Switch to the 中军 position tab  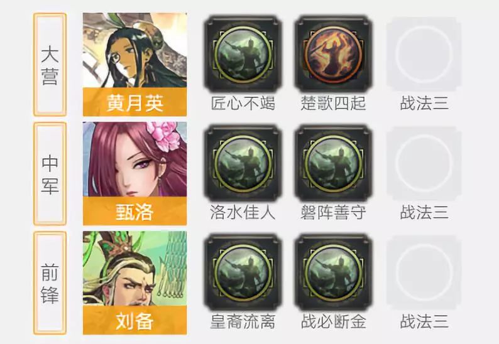[50, 174]
